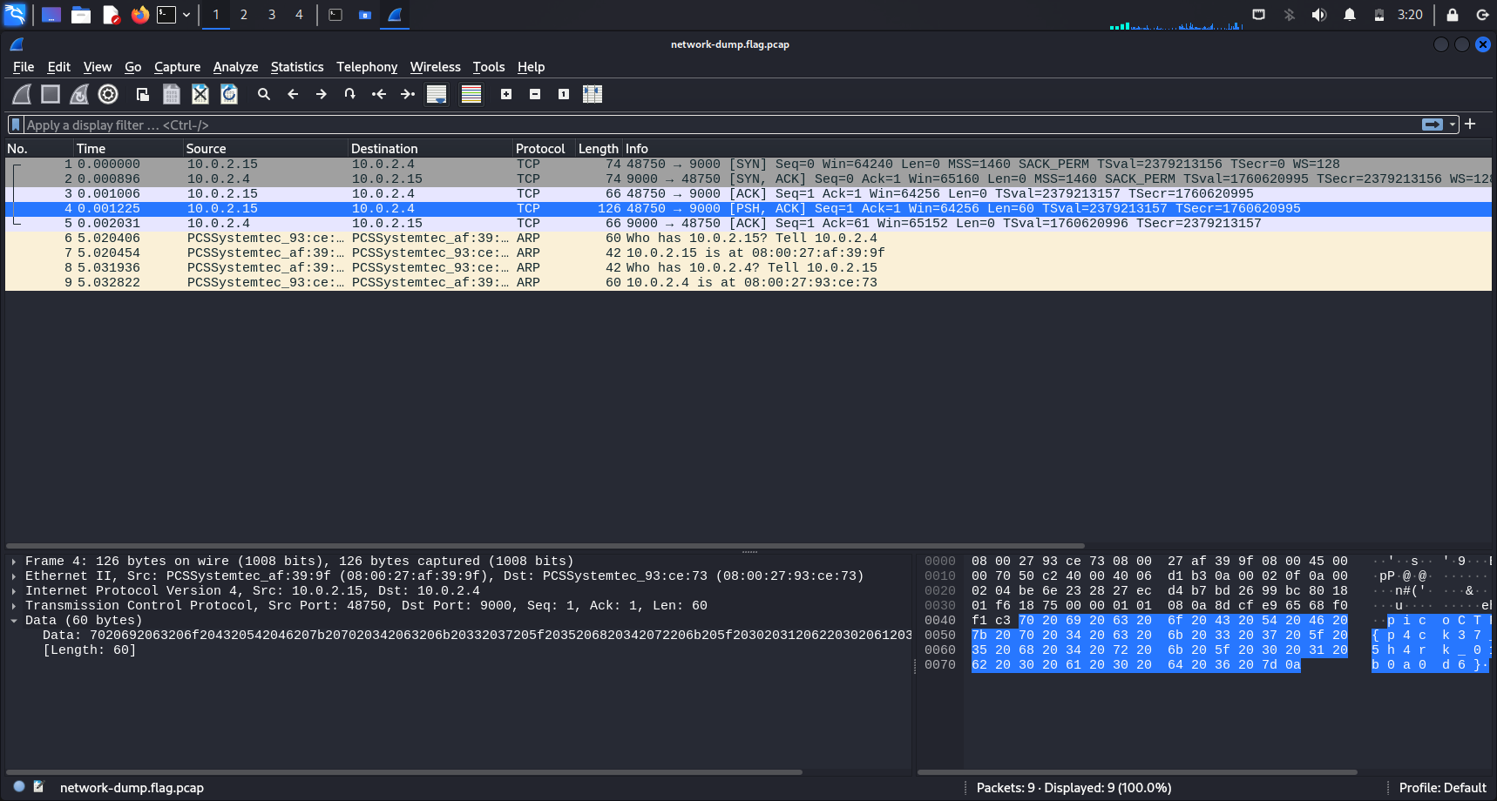The image size is (1497, 801).
Task: Reload this capture file
Action: 229,94
